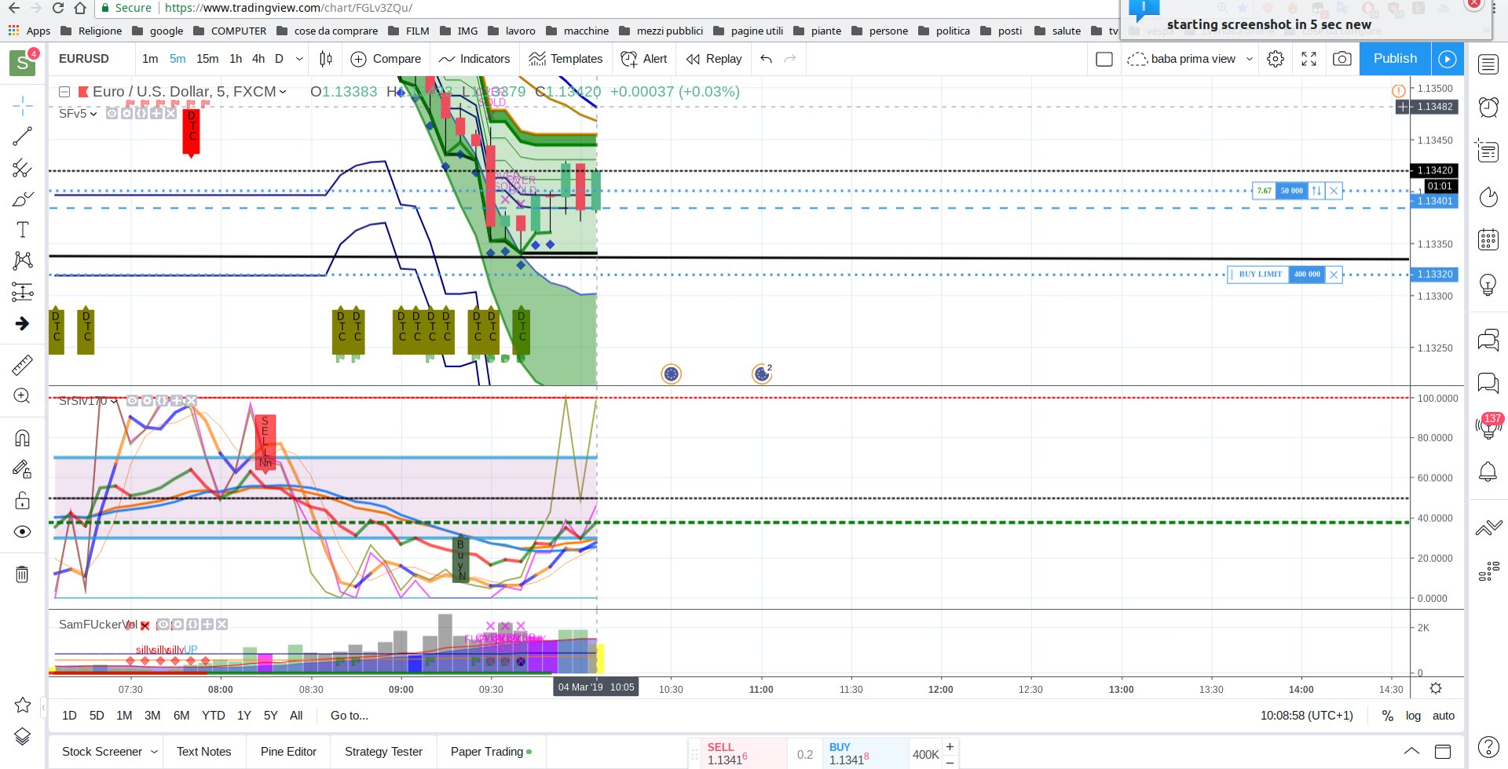Open my ideas lightbulb panel
Screen dimensions: 1508x769
pos(1488,284)
